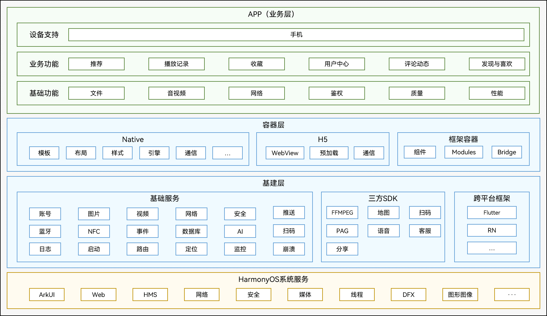Click the 性能 box
Image resolution: width=547 pixels, height=316 pixels.
click(497, 93)
